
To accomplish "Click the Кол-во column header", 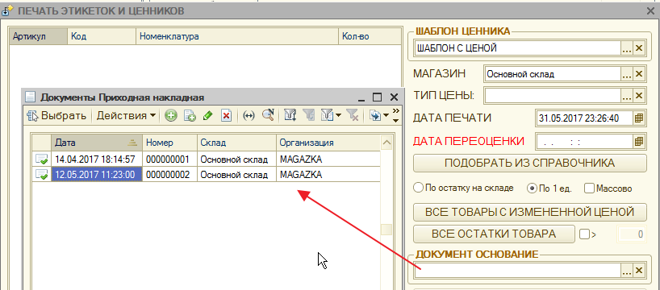I will click(x=370, y=36).
